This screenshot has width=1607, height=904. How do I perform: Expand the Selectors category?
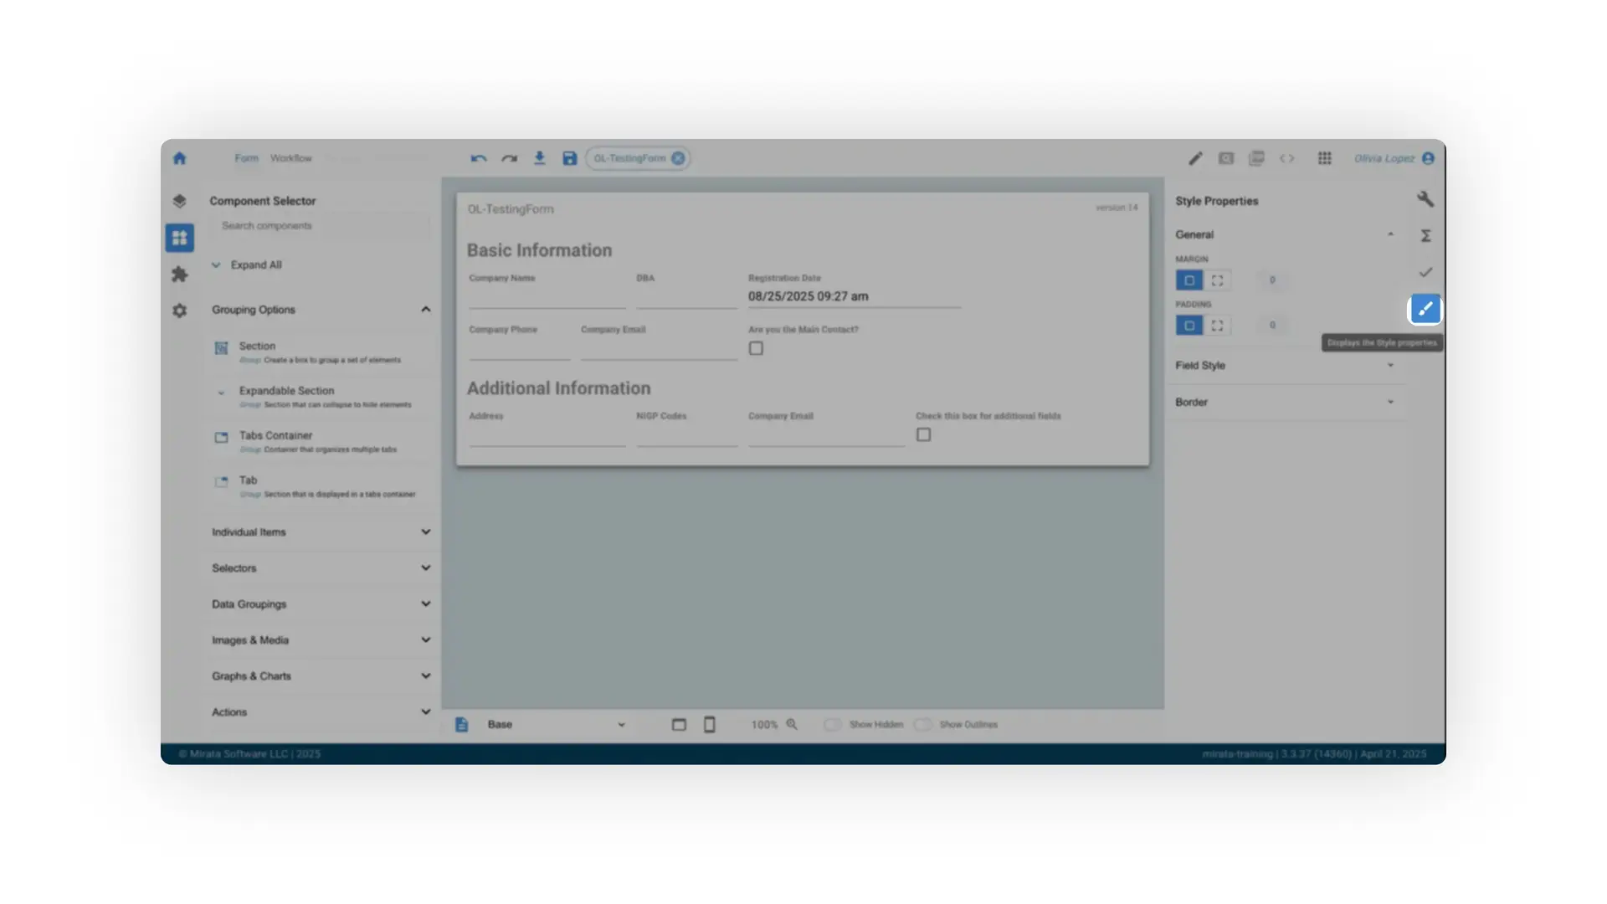(x=425, y=568)
